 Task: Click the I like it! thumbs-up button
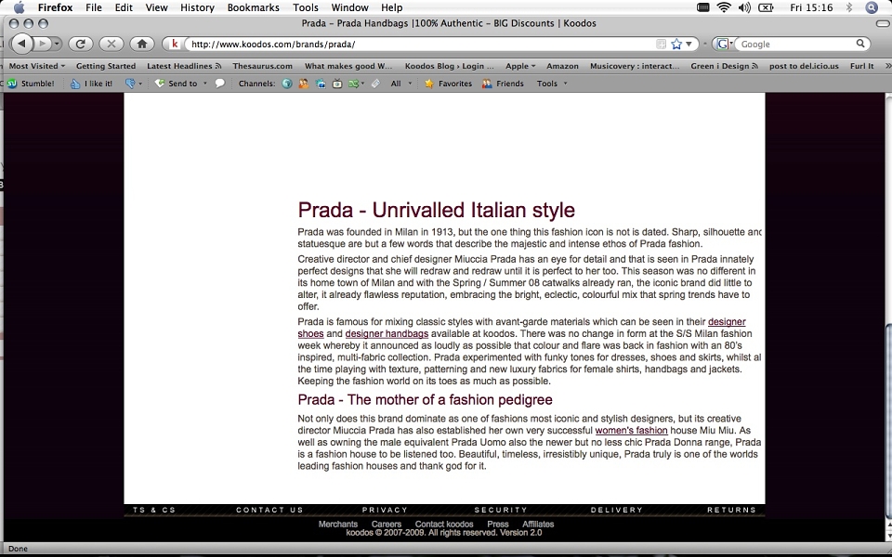point(92,84)
